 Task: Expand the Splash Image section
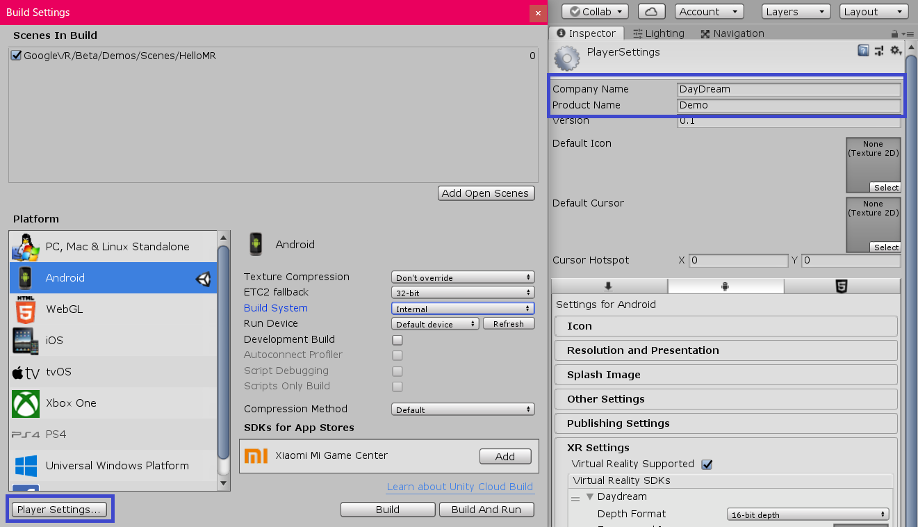[x=726, y=375]
